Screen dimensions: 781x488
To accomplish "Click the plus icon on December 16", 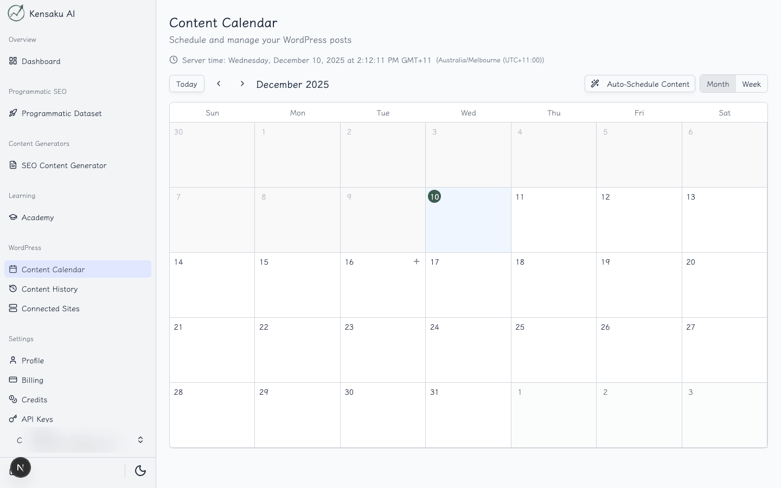I will point(417,261).
